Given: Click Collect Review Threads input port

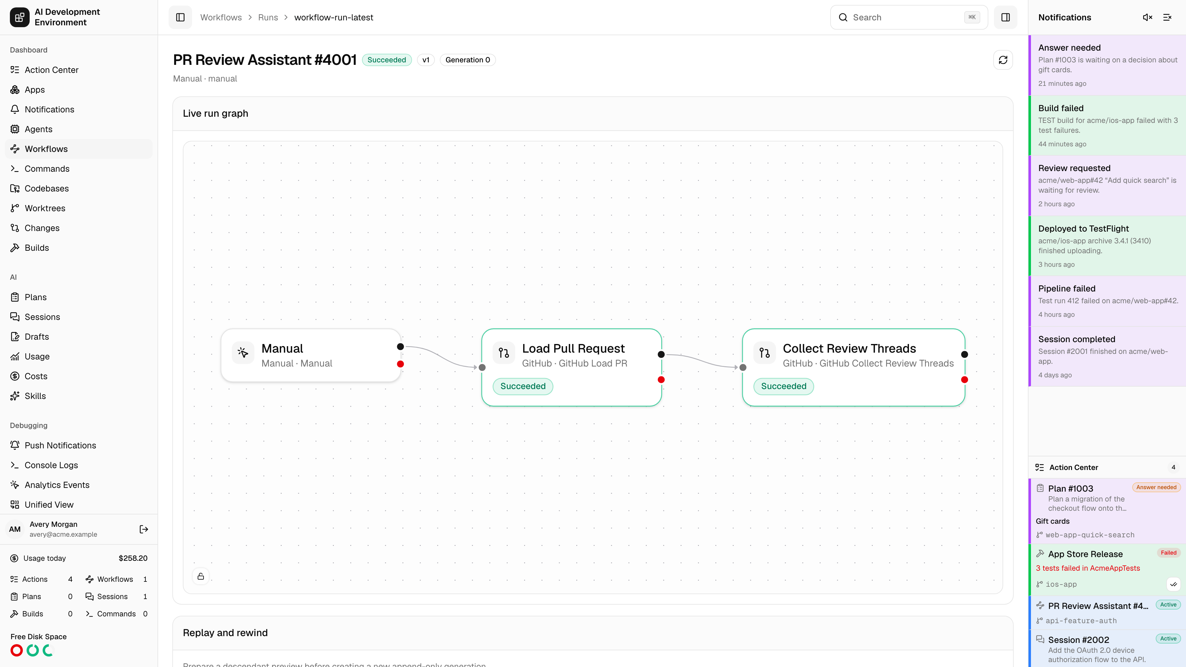Looking at the screenshot, I should pos(742,368).
